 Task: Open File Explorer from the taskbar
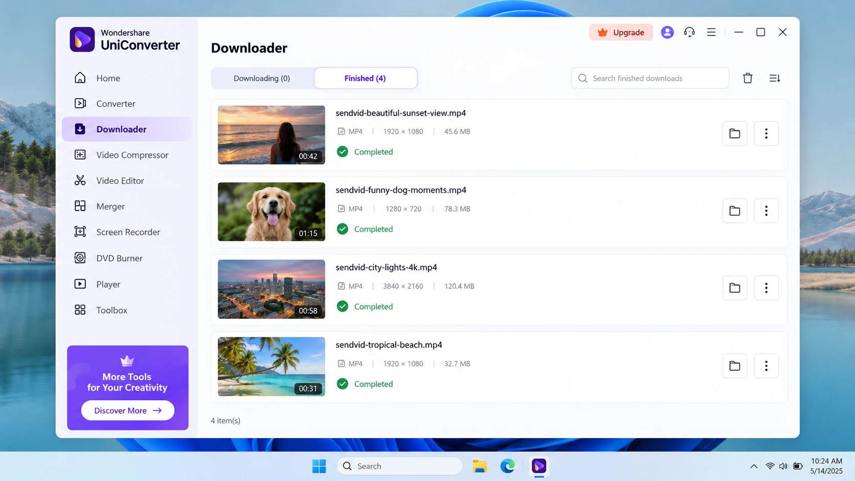(x=480, y=466)
